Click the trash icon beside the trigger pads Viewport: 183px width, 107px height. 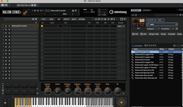coord(3,93)
